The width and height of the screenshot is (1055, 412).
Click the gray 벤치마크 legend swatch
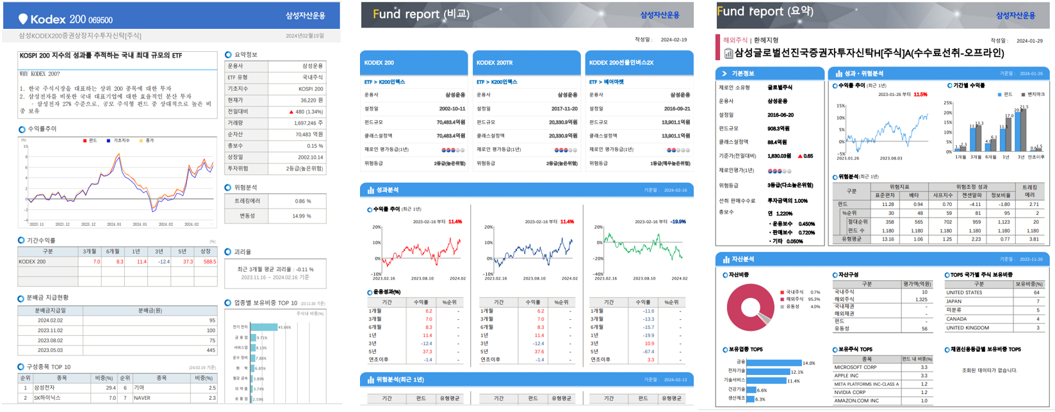point(1024,95)
